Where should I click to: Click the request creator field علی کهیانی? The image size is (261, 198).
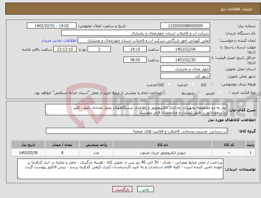tap(144, 40)
